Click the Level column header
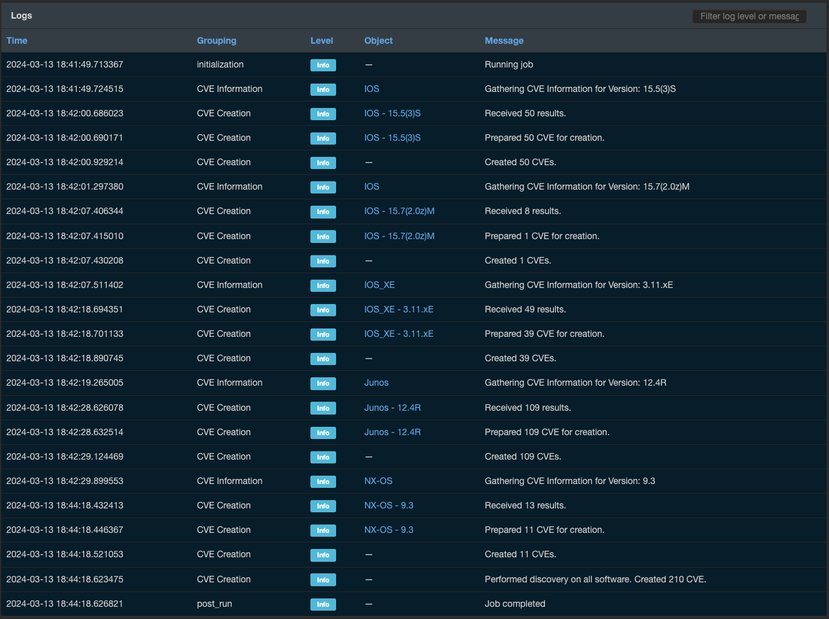This screenshot has width=829, height=619. tap(321, 40)
